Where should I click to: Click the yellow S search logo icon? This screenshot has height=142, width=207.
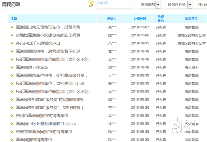click(91, 4)
